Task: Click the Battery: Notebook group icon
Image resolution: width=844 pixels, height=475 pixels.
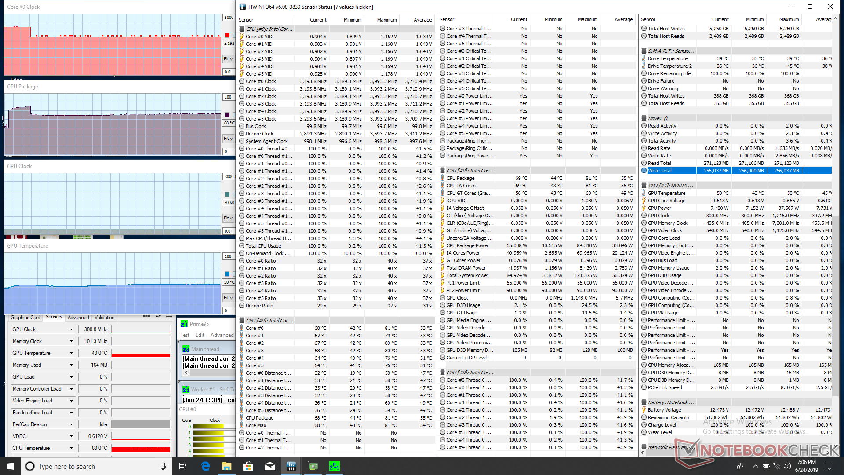Action: point(644,402)
